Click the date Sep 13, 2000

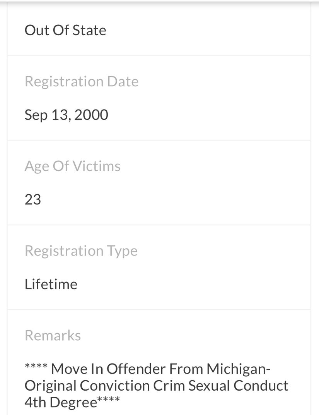[67, 115]
